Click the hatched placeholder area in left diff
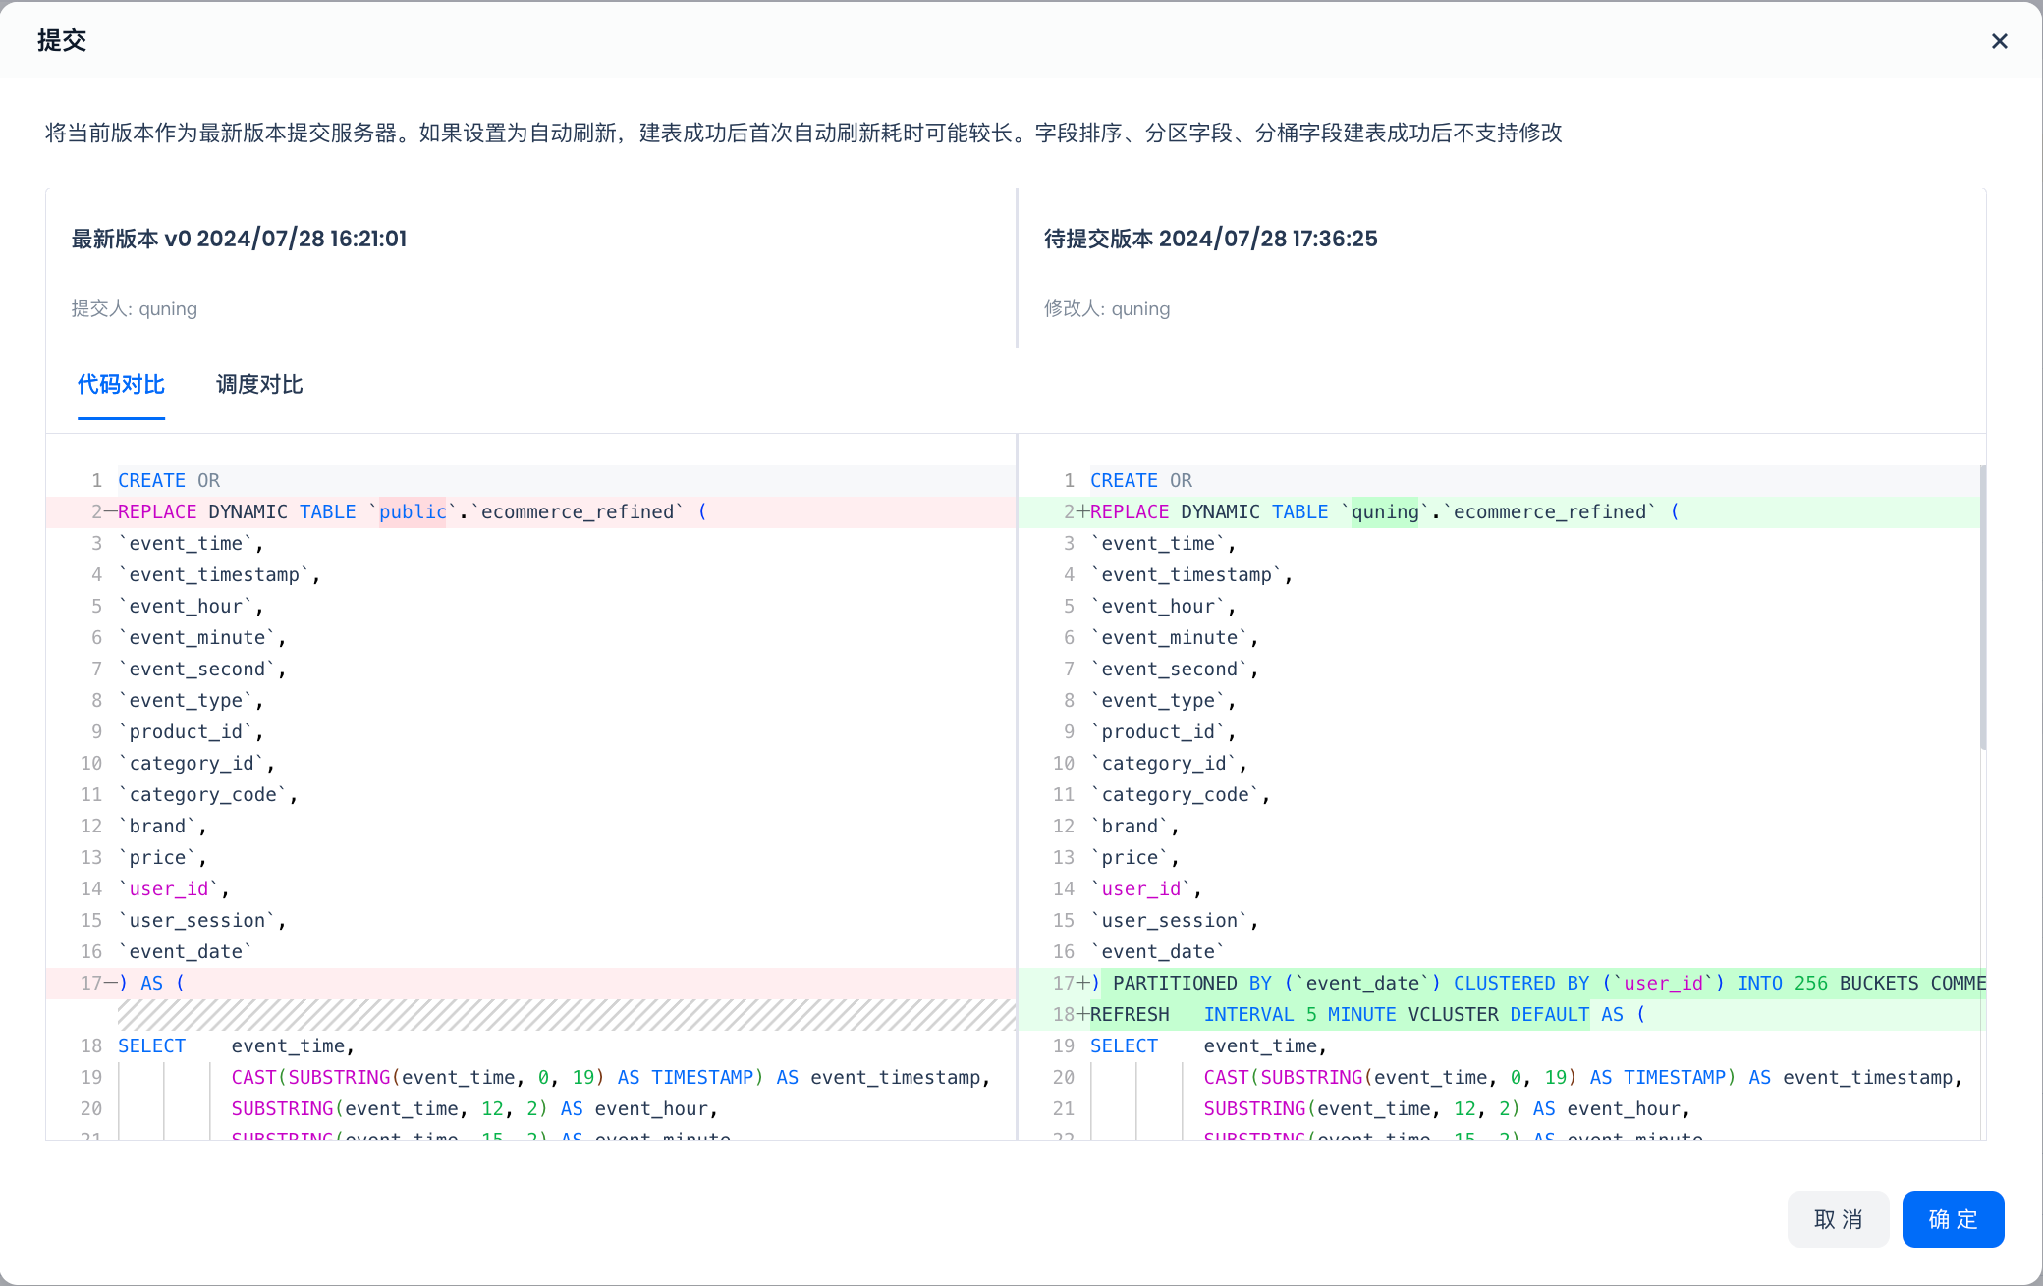 566,1015
